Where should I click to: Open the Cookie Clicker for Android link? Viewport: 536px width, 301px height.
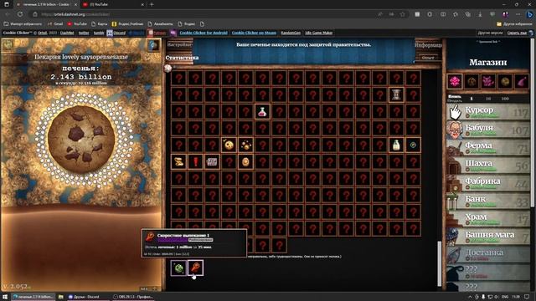click(204, 33)
